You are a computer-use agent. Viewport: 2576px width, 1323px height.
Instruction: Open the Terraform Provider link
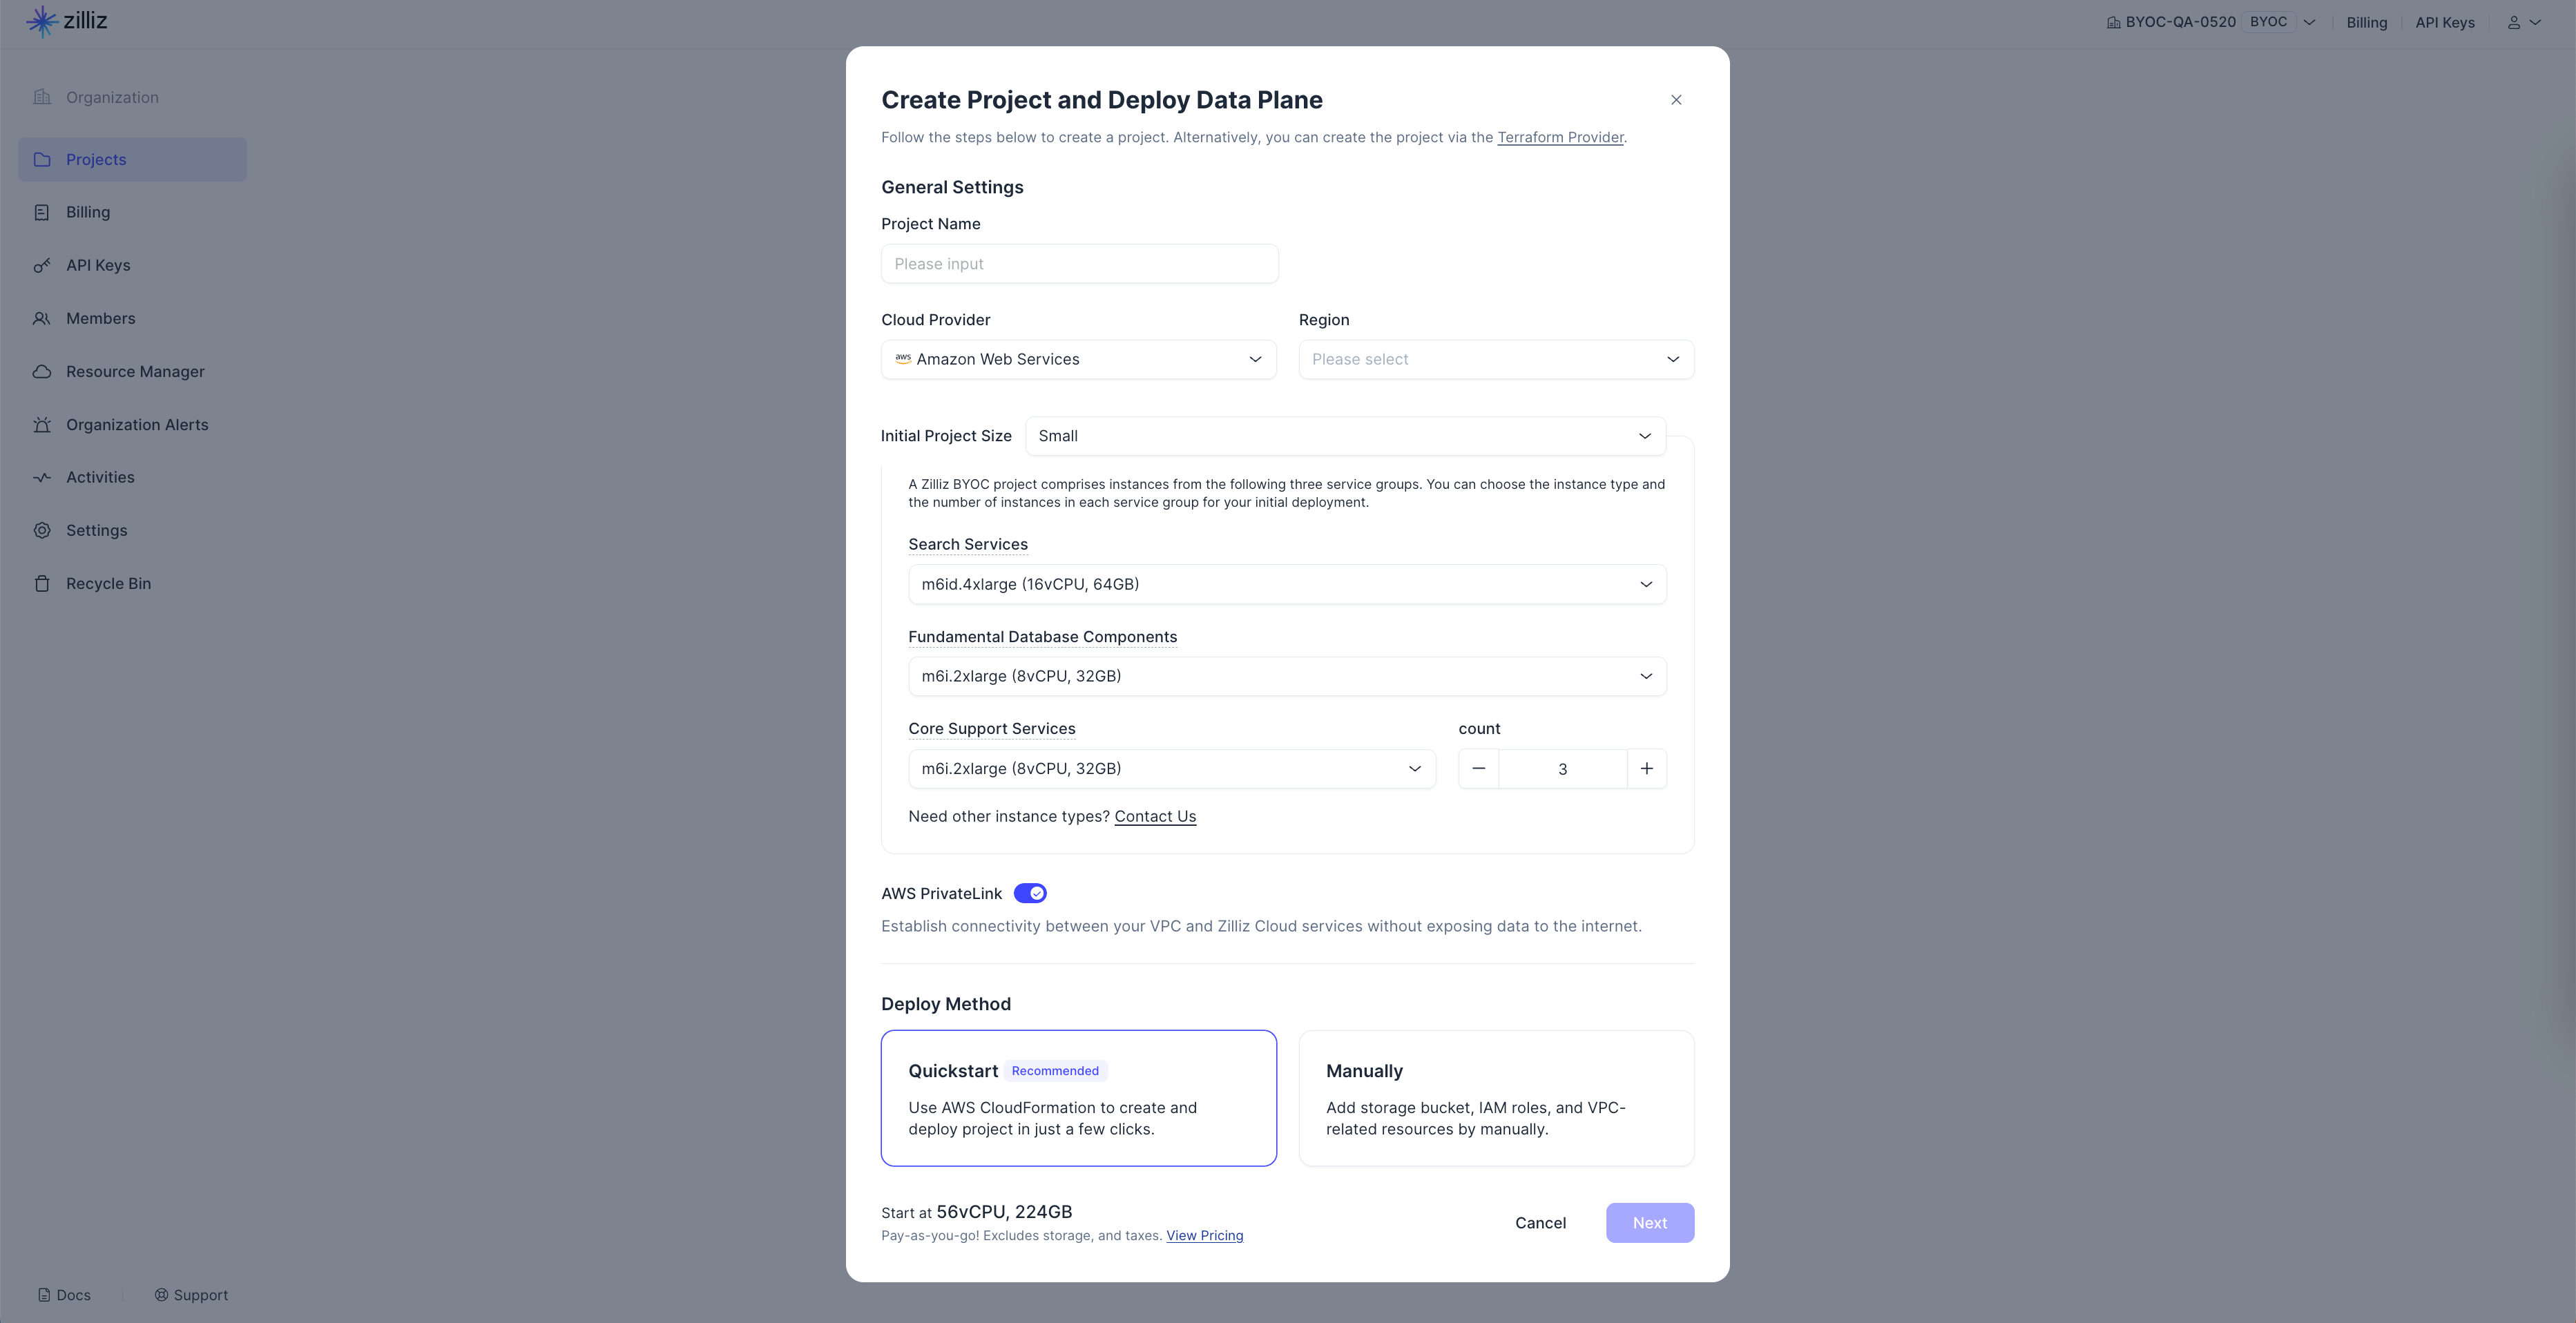point(1560,137)
